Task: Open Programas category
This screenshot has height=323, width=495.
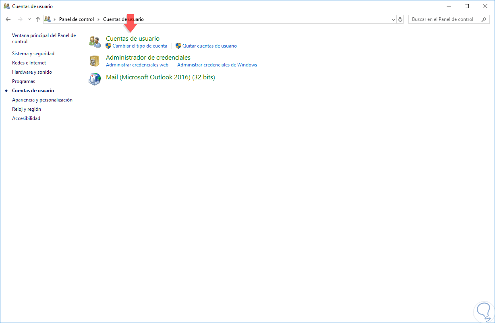Action: tap(23, 81)
